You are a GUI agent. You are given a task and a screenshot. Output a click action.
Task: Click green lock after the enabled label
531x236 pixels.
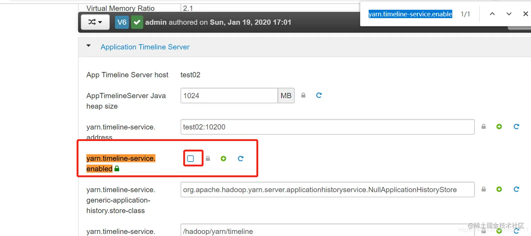tap(117, 169)
